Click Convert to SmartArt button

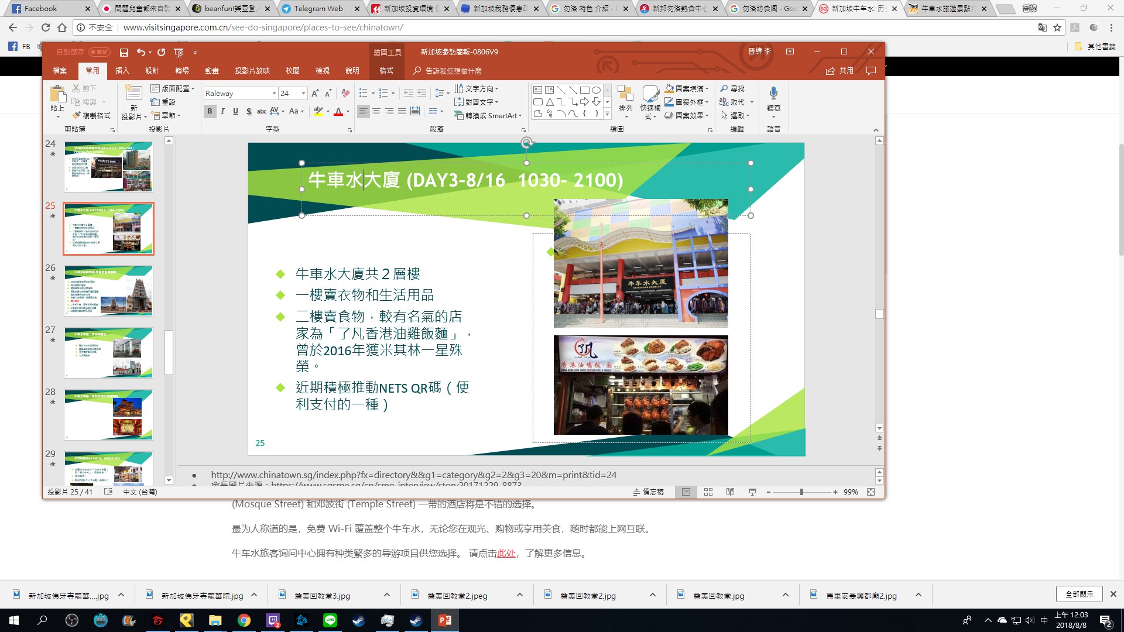coord(488,115)
